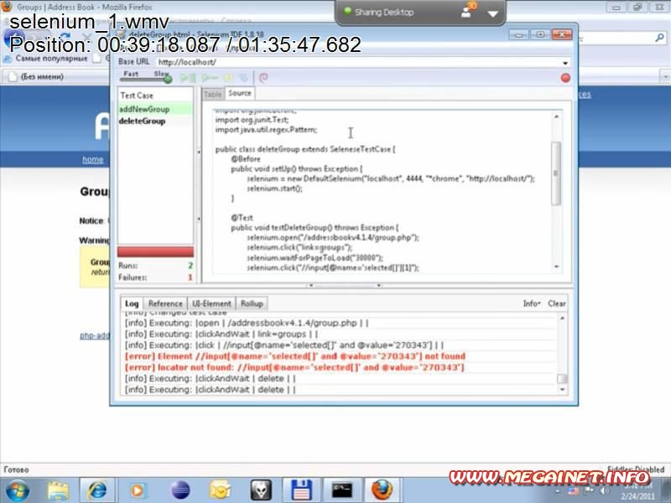
Task: Expand the Sharing Desktop dropdown arrow
Action: (492, 13)
